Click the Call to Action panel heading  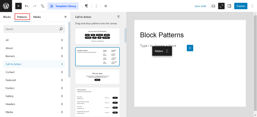[x=83, y=17]
